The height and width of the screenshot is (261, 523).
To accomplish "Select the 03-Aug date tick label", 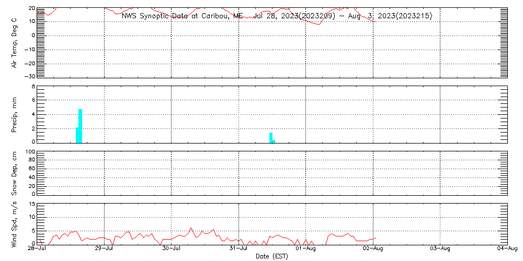I will tap(440, 249).
